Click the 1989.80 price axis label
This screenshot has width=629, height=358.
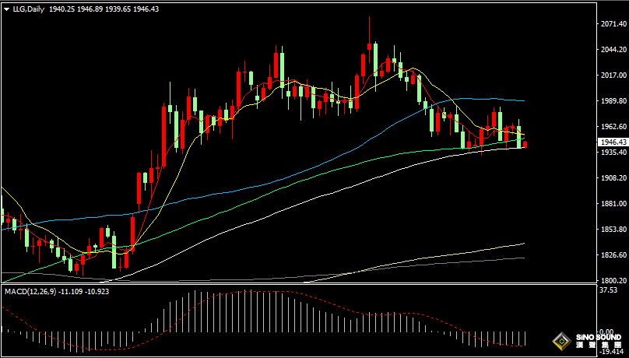tap(613, 101)
